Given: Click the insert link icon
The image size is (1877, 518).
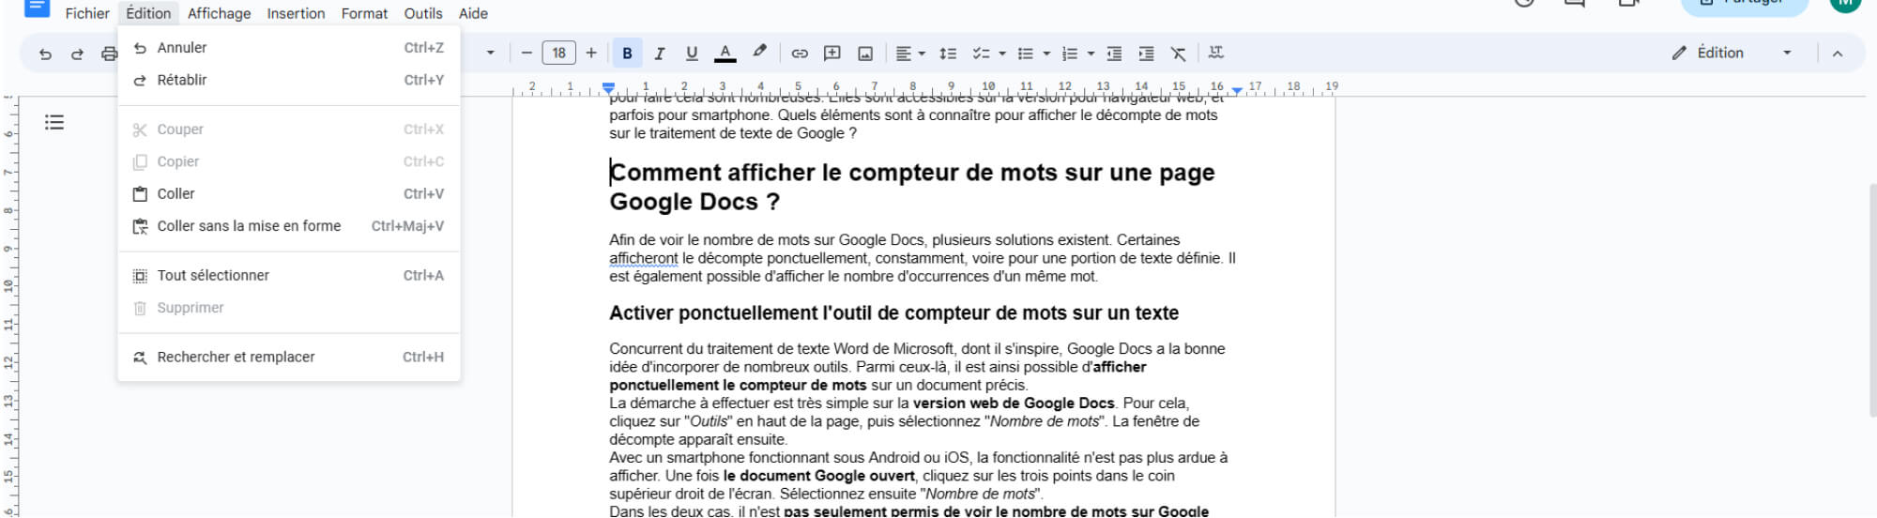Looking at the screenshot, I should pos(800,53).
